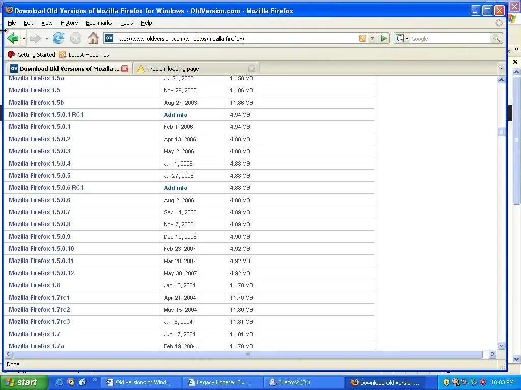521x390 pixels.
Task: Switch to Old versions of Wind... taskbar window
Action: coord(141,382)
